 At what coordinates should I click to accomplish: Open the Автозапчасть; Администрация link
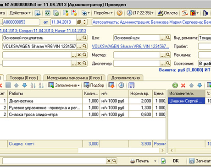pyautogui.click(x=151, y=22)
